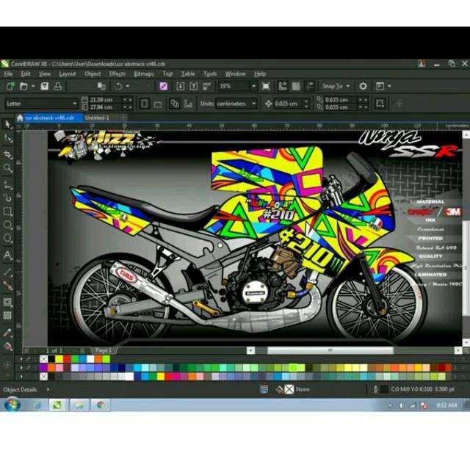
Task: Toggle Treat As Filled option
Action: 380,104
